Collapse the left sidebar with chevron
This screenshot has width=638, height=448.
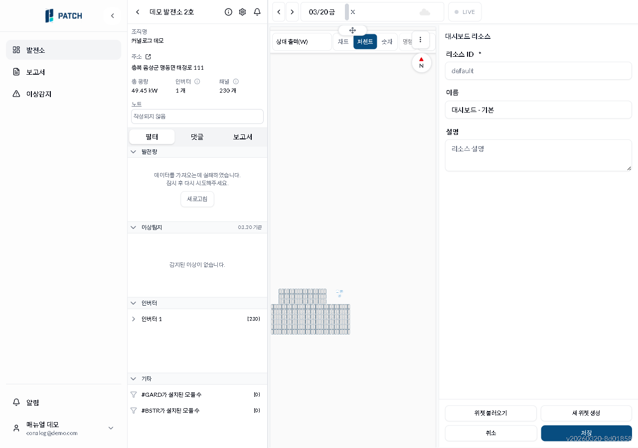113,16
